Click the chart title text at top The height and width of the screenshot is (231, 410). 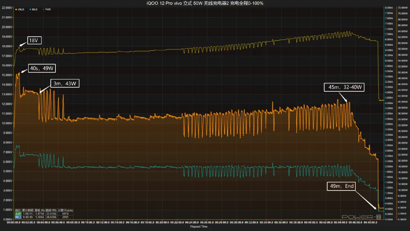(x=205, y=3)
